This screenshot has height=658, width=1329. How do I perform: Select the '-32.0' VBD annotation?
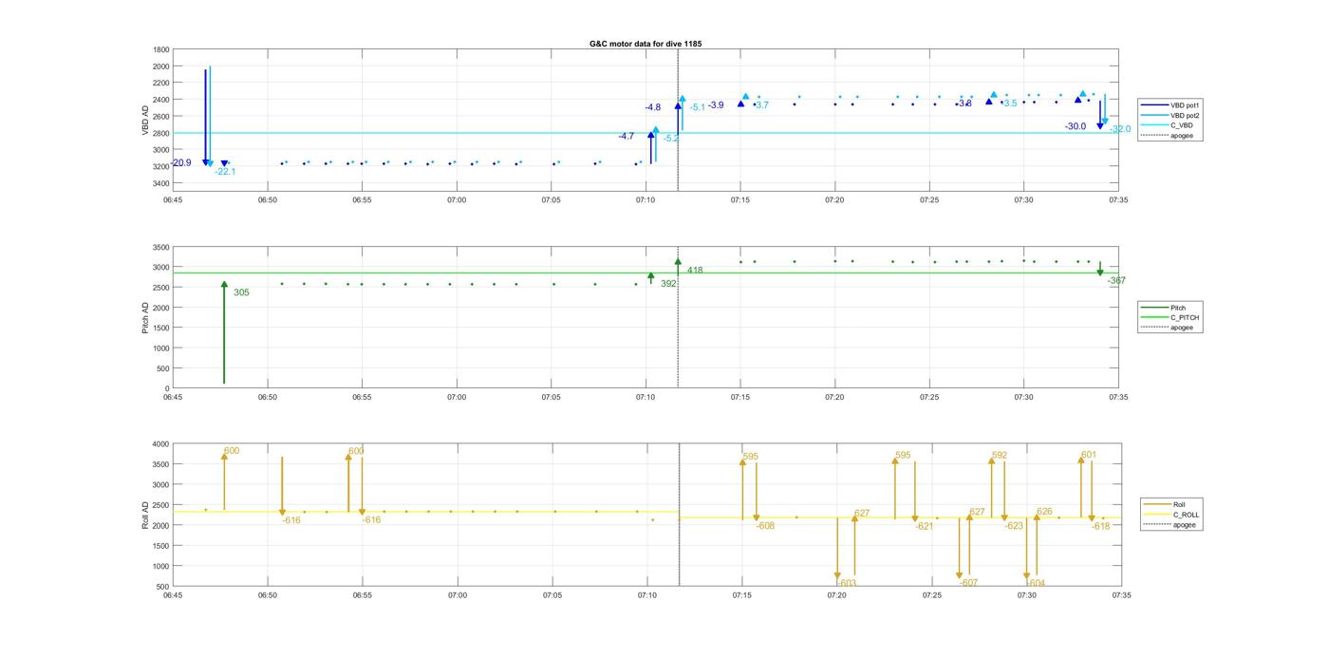(x=1120, y=129)
